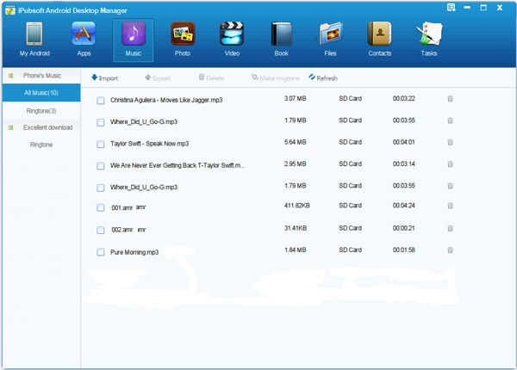Open the Apps section
This screenshot has width=517, height=370.
pyautogui.click(x=84, y=40)
